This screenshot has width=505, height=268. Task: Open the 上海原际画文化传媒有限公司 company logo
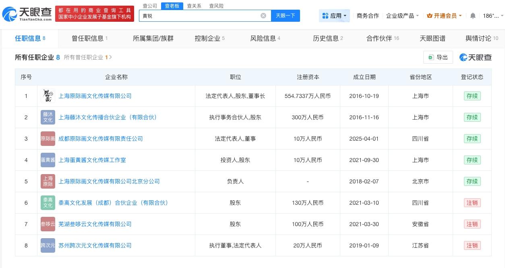(48, 96)
